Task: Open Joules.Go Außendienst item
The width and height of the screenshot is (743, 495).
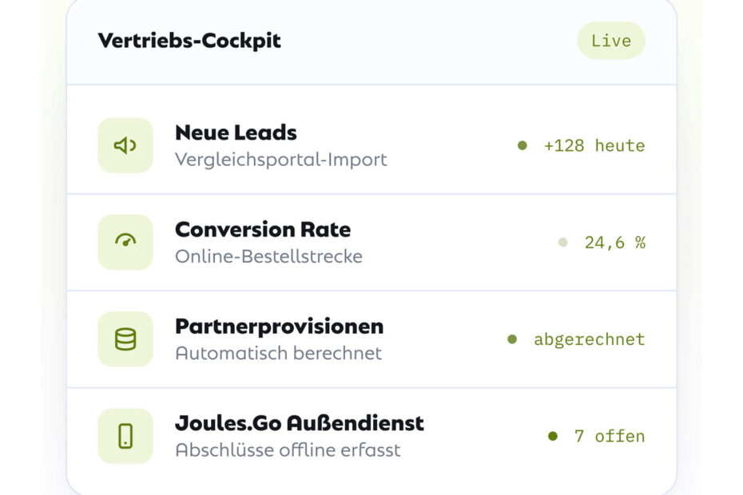Action: click(371, 436)
